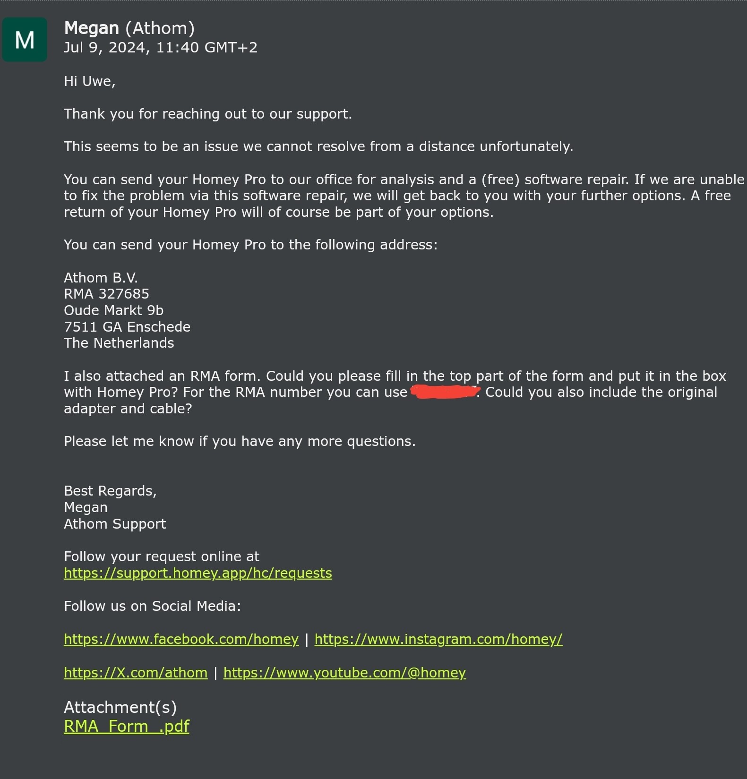Visit the X.com/athom link
Screen dimensions: 747x779
tap(136, 673)
